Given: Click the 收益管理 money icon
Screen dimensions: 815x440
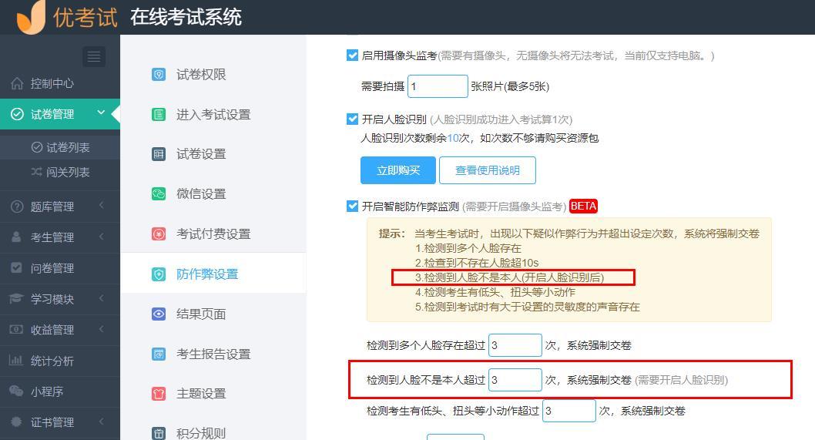Looking at the screenshot, I should [17, 329].
